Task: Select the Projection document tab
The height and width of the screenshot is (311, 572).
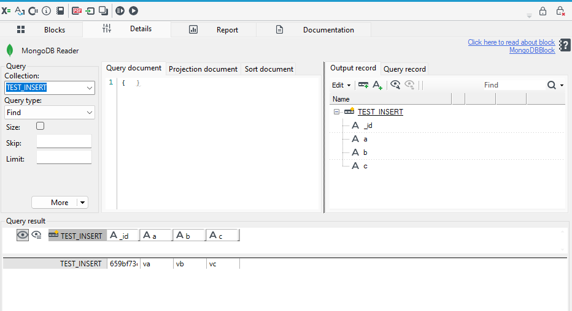Action: (203, 69)
